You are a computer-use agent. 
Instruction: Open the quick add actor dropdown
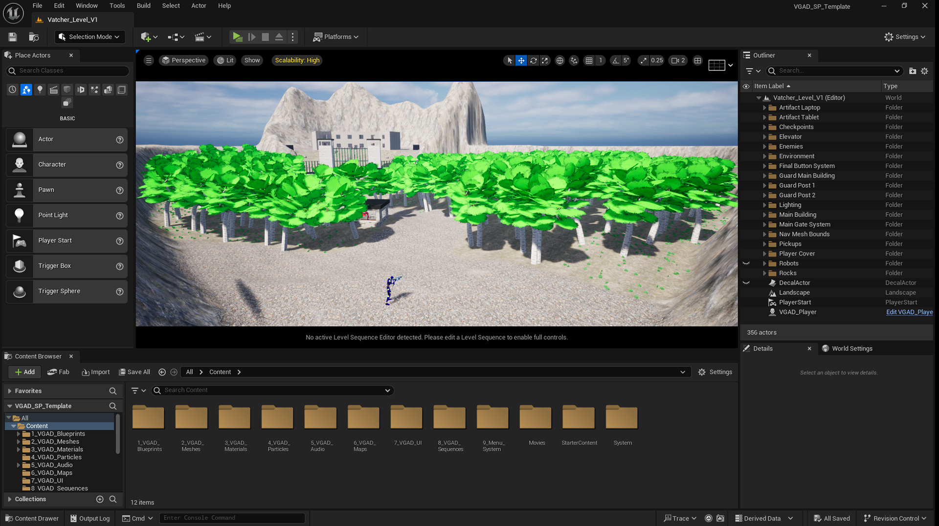(x=149, y=37)
